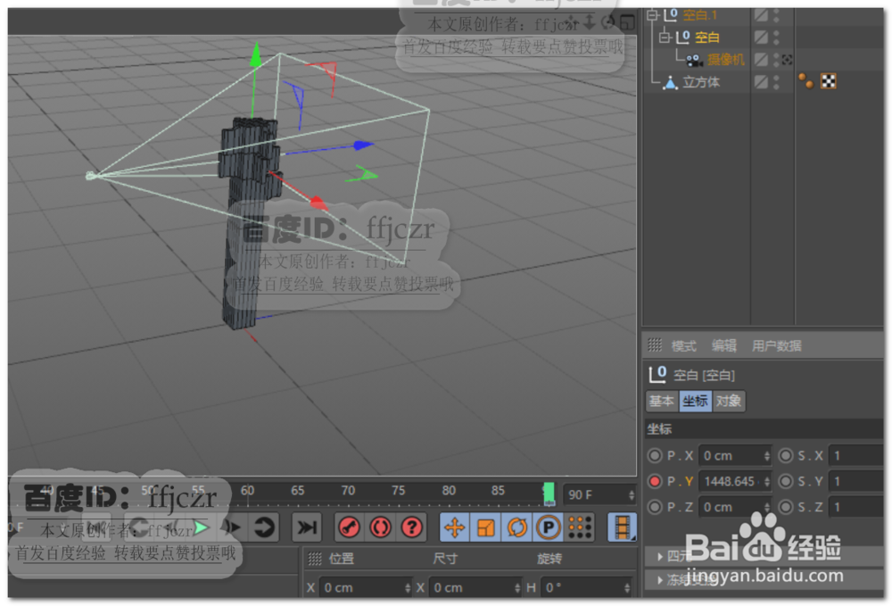892x606 pixels.
Task: Jump to the end of animation
Action: point(306,527)
